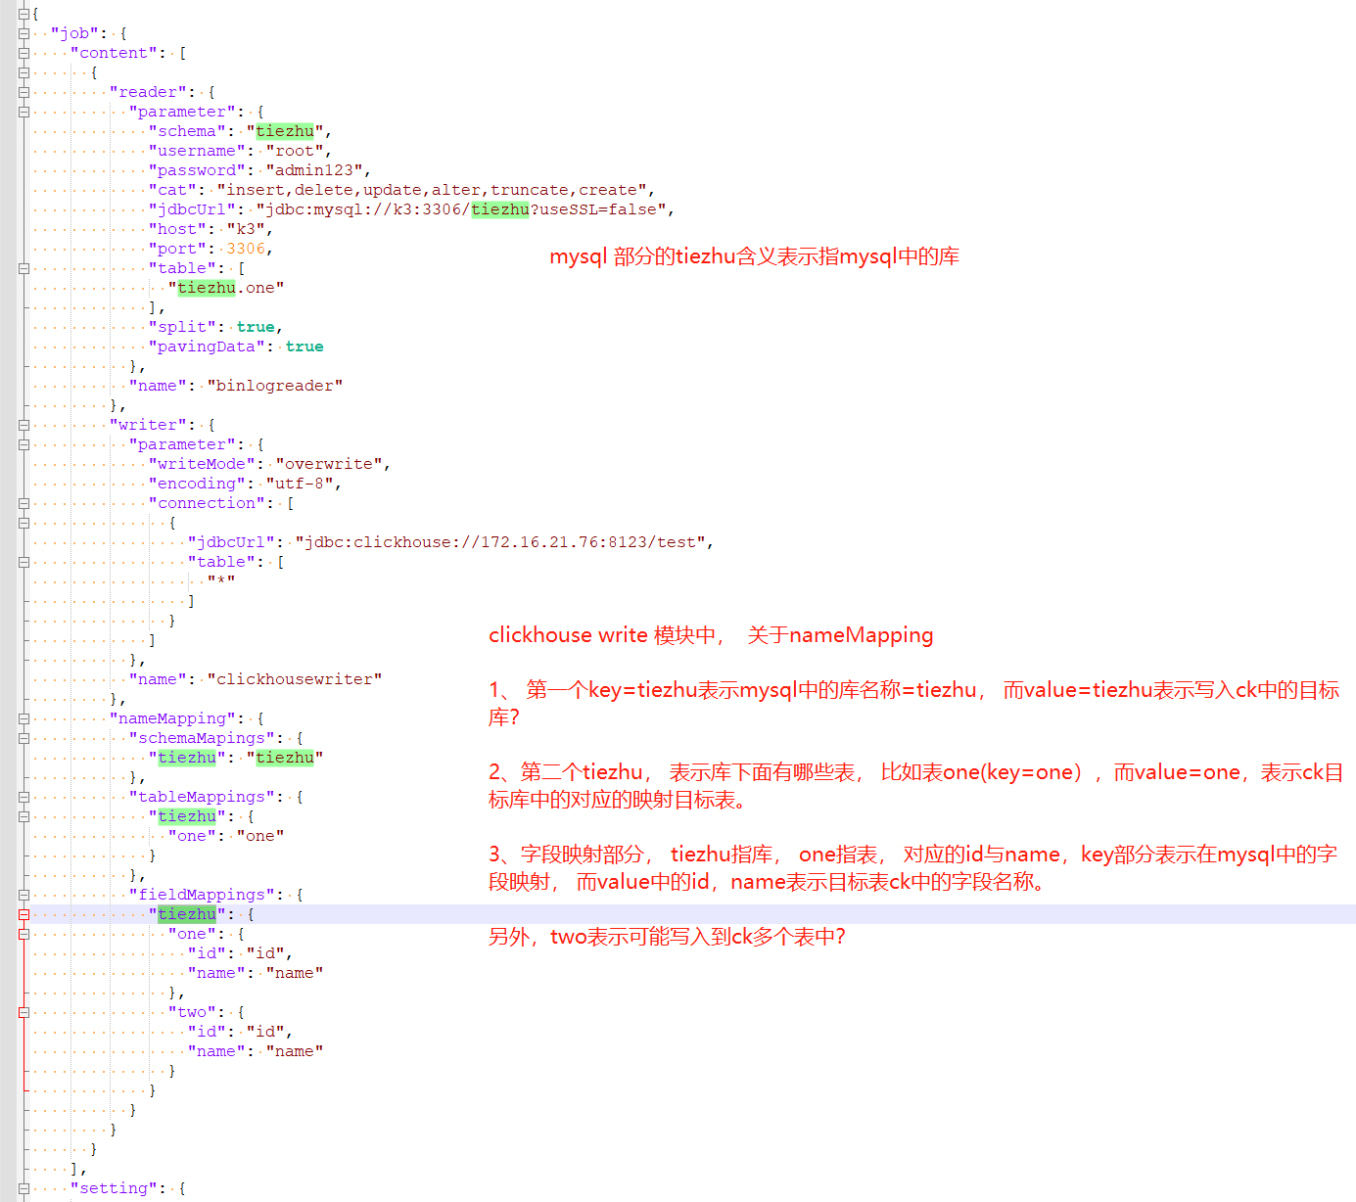Collapse the "connection" array

(23, 502)
